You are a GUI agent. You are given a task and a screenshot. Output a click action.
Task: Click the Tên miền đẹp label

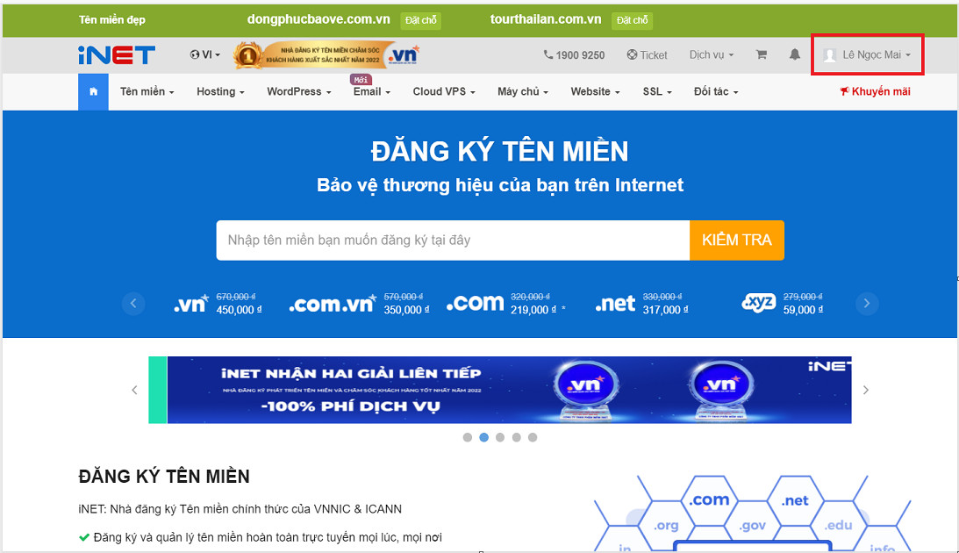tap(112, 20)
